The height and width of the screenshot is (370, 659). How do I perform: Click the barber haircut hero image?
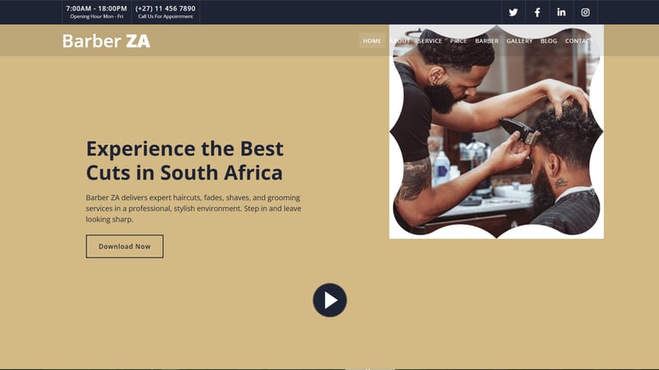[x=496, y=131]
